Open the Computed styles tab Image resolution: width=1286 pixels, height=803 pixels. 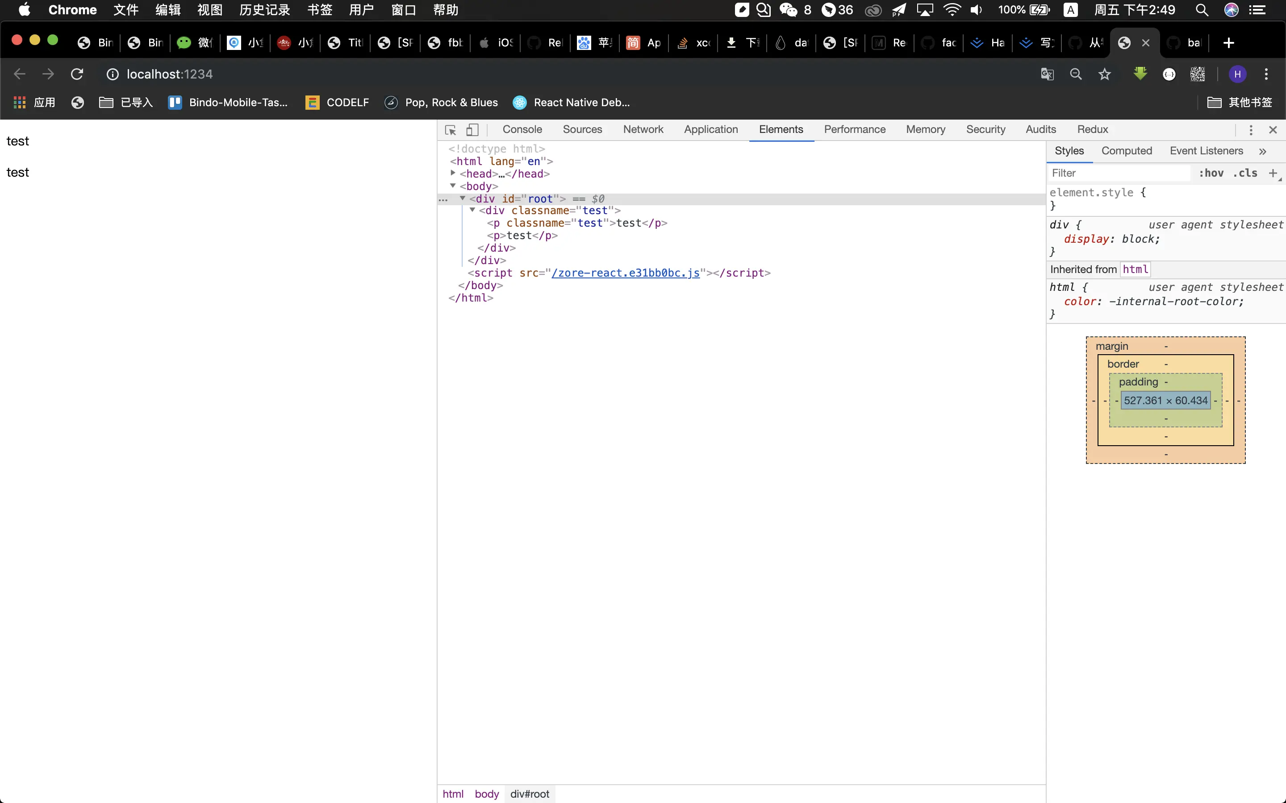[1126, 151]
